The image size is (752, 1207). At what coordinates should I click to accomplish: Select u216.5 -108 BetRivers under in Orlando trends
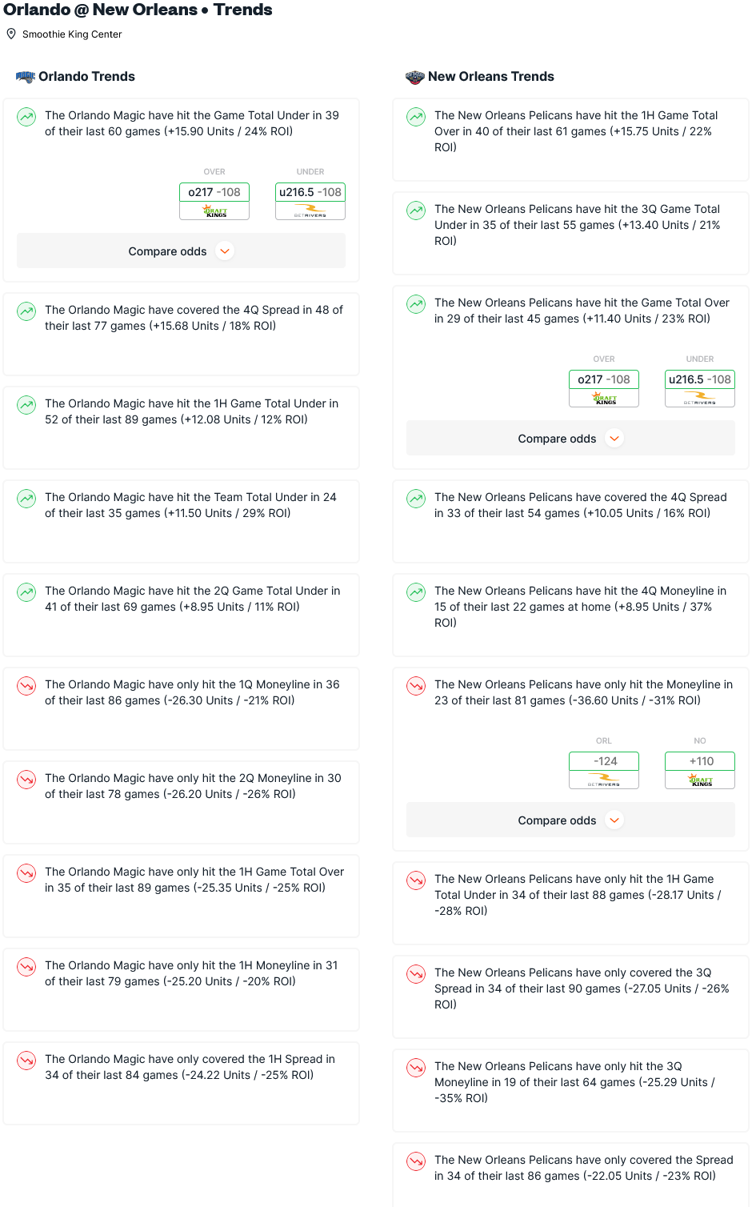tap(310, 201)
